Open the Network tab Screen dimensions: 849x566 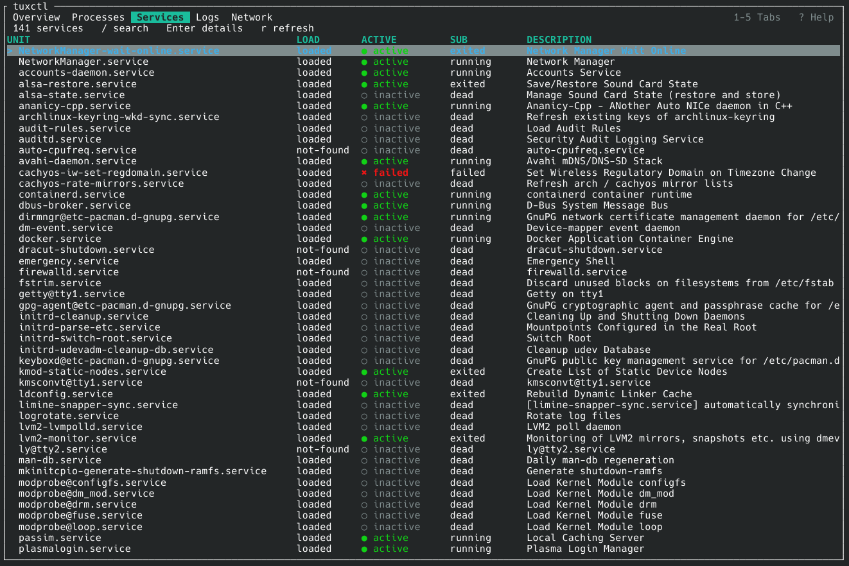click(252, 17)
